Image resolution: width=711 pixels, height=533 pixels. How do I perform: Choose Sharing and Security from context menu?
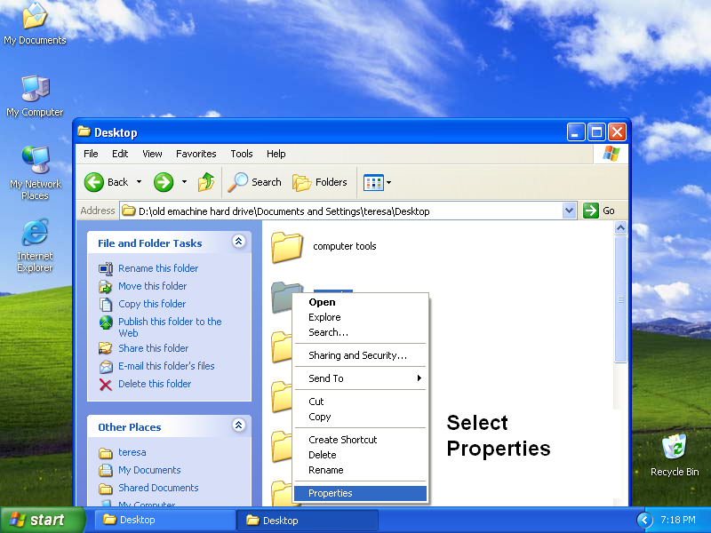tap(359, 354)
